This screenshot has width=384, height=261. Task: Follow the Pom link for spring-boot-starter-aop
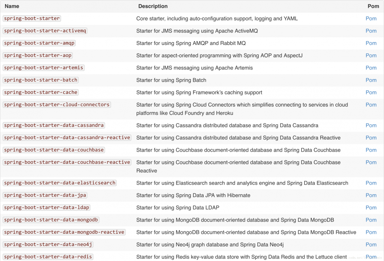pyautogui.click(x=371, y=55)
